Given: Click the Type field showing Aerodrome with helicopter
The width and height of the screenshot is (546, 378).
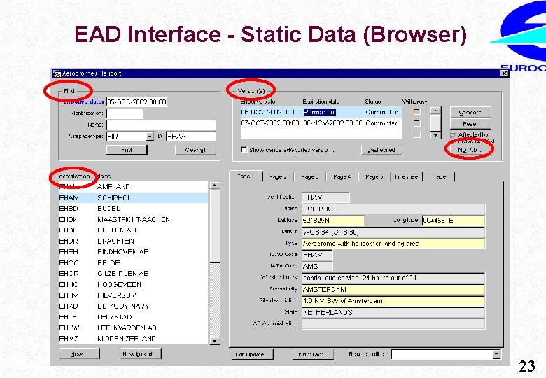Looking at the screenshot, I should point(393,244).
